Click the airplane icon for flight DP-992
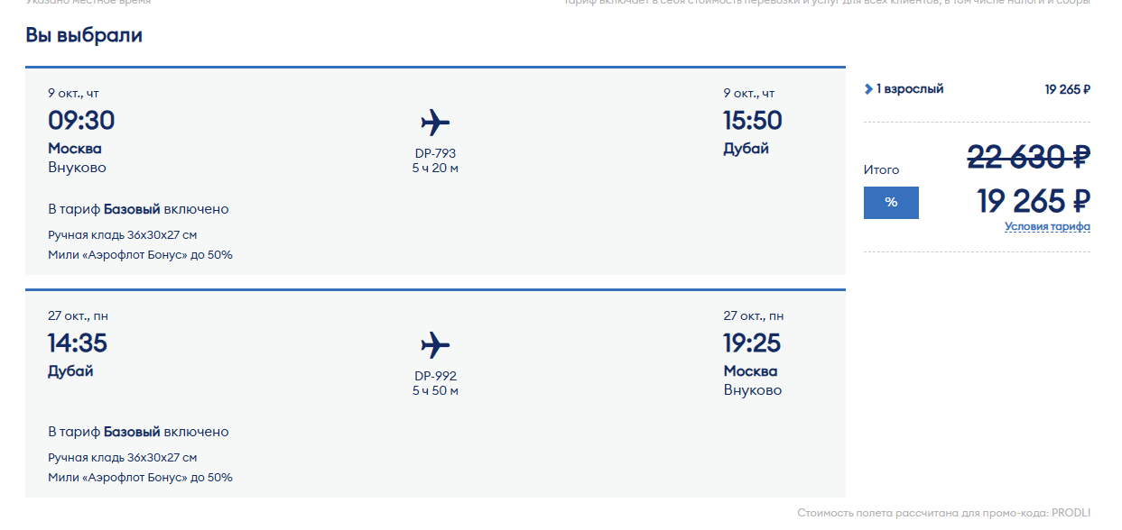 click(435, 344)
